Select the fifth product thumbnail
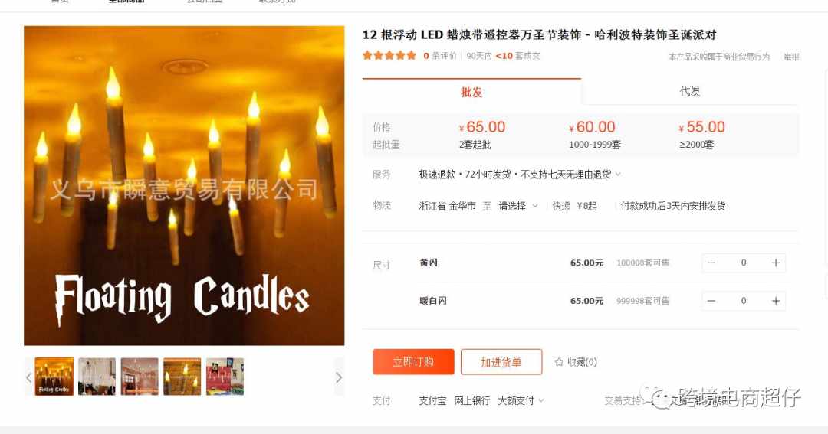Image resolution: width=828 pixels, height=434 pixels. 225,377
